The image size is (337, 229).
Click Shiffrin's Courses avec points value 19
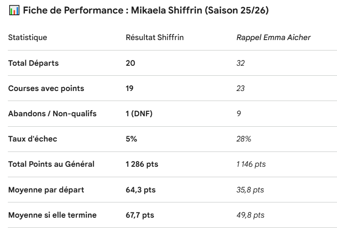pos(130,88)
